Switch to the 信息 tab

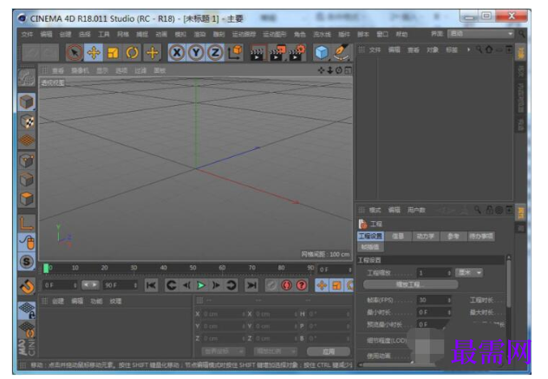tap(398, 237)
